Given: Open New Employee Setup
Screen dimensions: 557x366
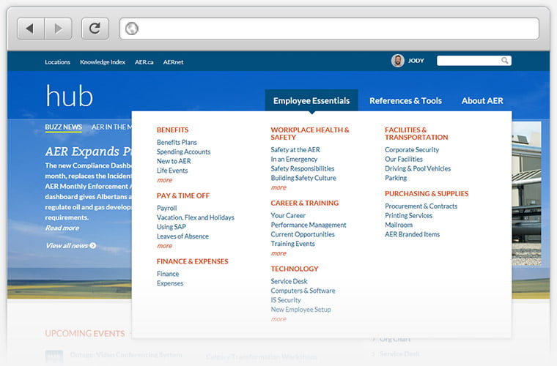Looking at the screenshot, I should pos(301,310).
